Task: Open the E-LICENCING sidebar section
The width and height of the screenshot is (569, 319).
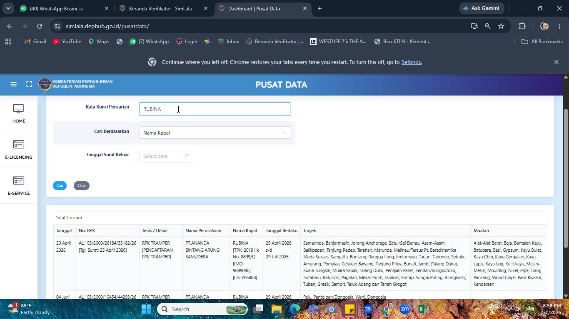Action: pos(18,150)
